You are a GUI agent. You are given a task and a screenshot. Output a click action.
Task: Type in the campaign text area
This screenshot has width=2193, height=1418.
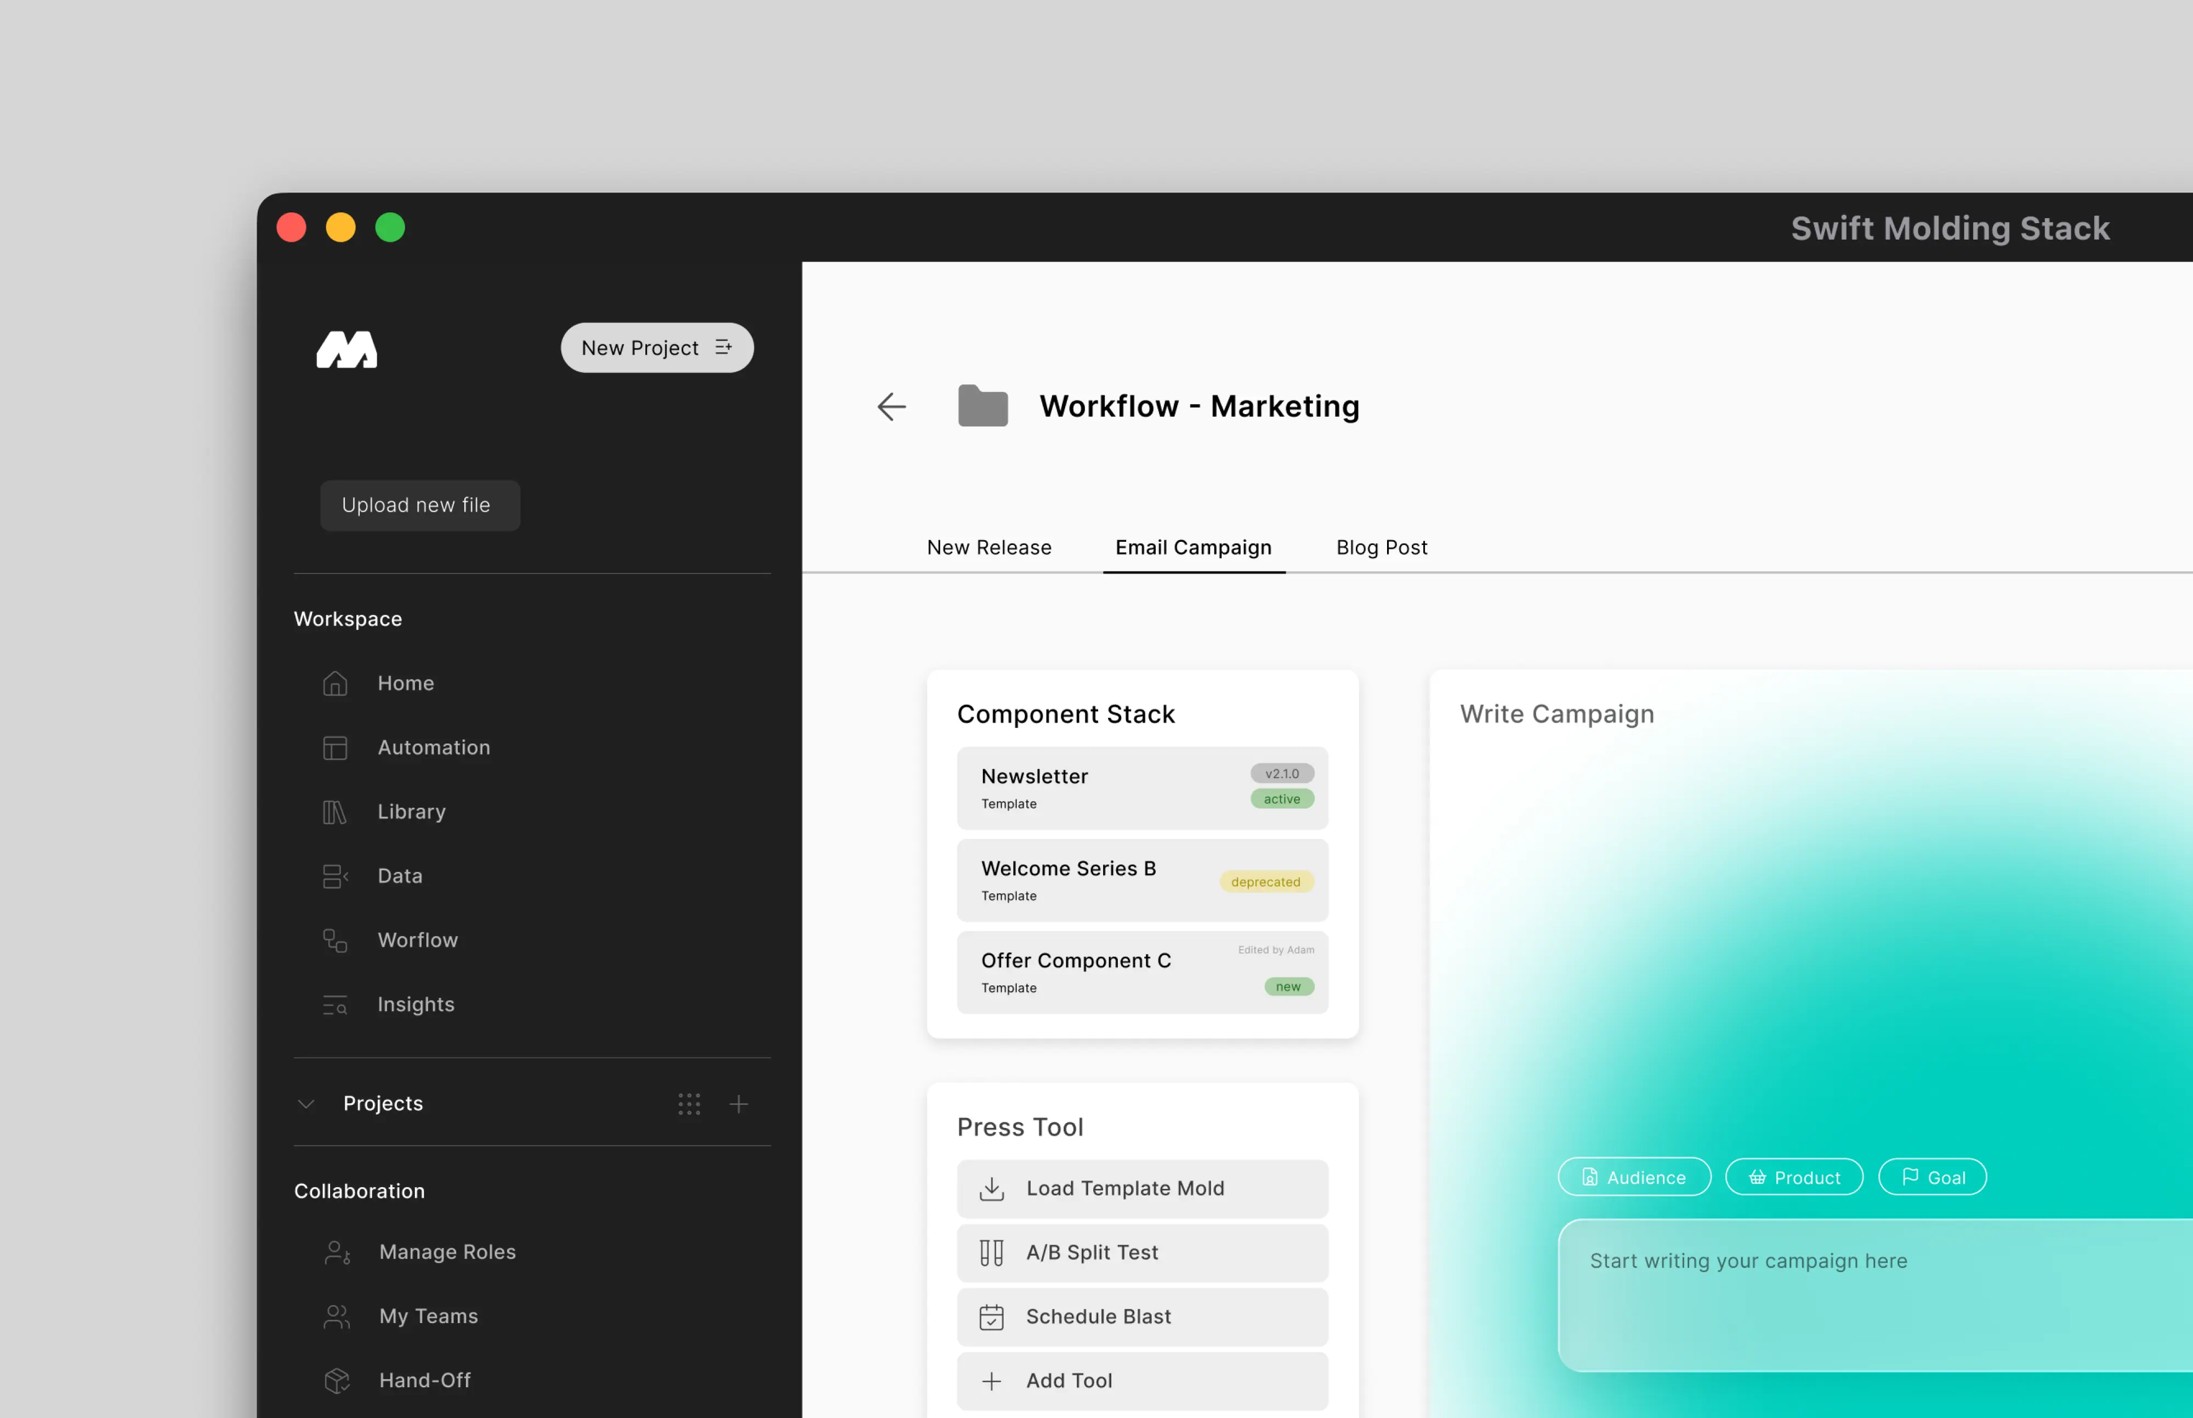point(1869,1294)
